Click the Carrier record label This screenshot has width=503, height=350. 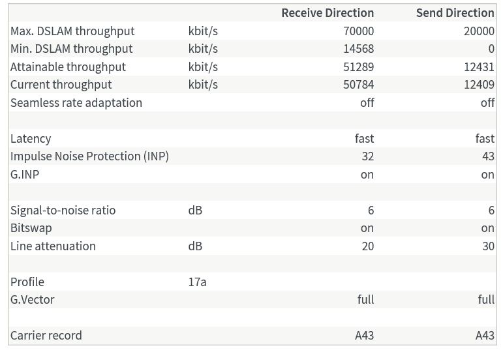point(46,336)
